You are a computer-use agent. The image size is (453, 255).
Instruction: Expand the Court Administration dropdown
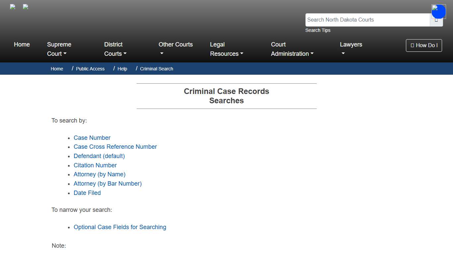[292, 49]
